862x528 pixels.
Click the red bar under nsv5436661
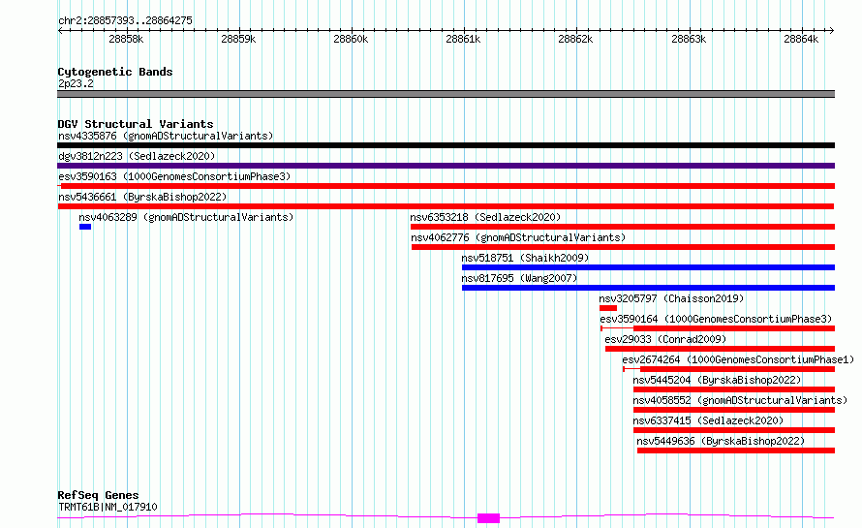(446, 206)
